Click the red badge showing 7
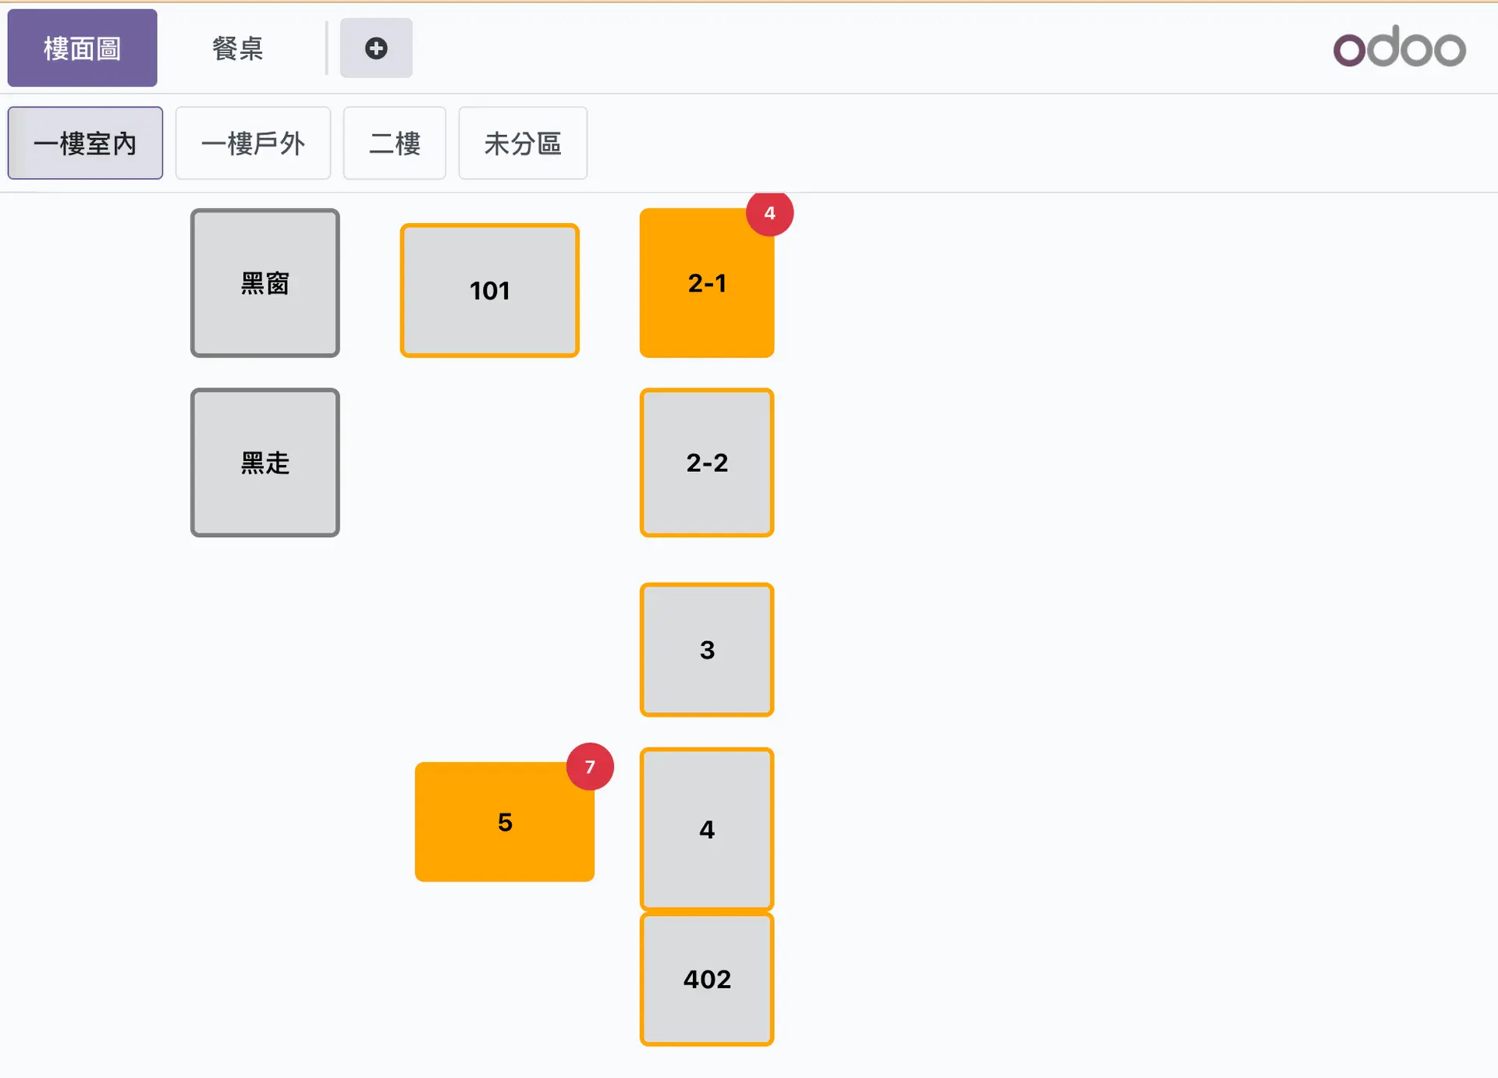 [590, 767]
